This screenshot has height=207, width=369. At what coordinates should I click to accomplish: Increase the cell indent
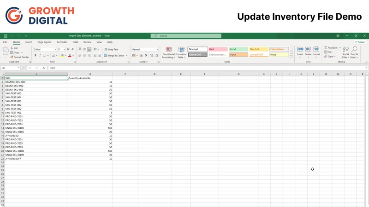100,56
